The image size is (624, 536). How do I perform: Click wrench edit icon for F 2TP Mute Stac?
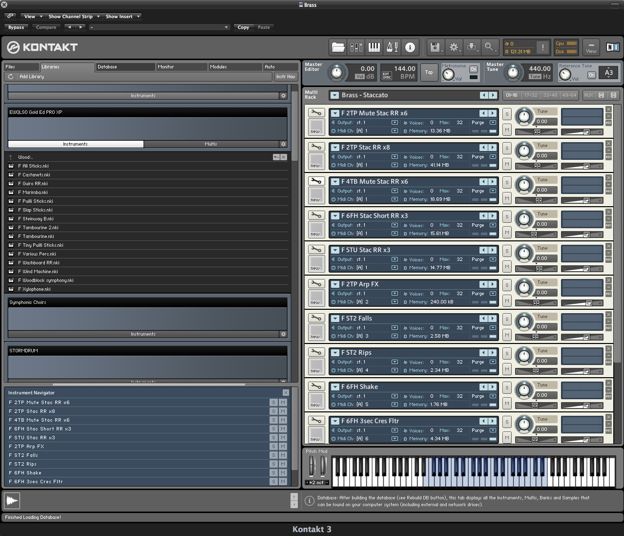click(x=316, y=113)
